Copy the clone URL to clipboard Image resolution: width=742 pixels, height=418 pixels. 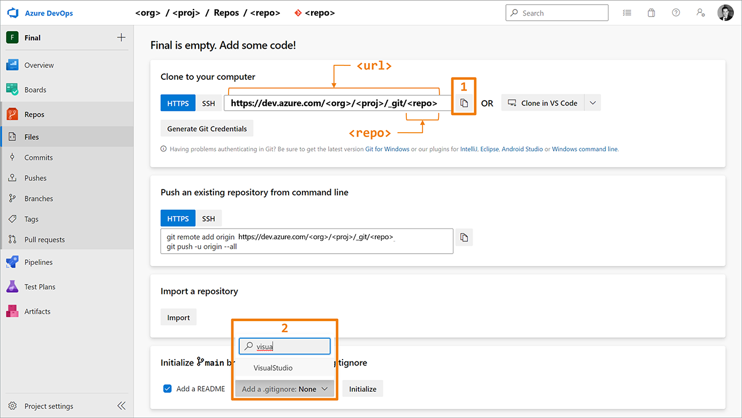click(464, 103)
